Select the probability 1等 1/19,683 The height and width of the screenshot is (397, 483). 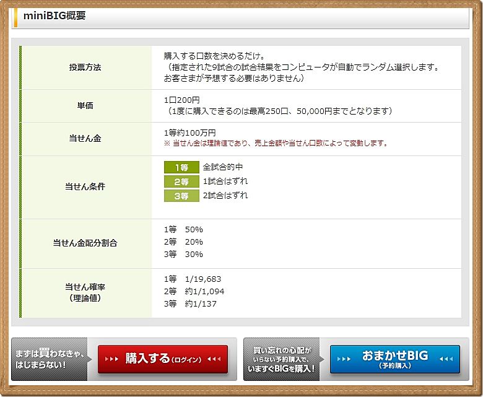193,279
